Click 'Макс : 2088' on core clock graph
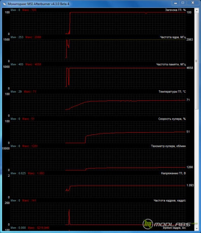 (x=33, y=37)
